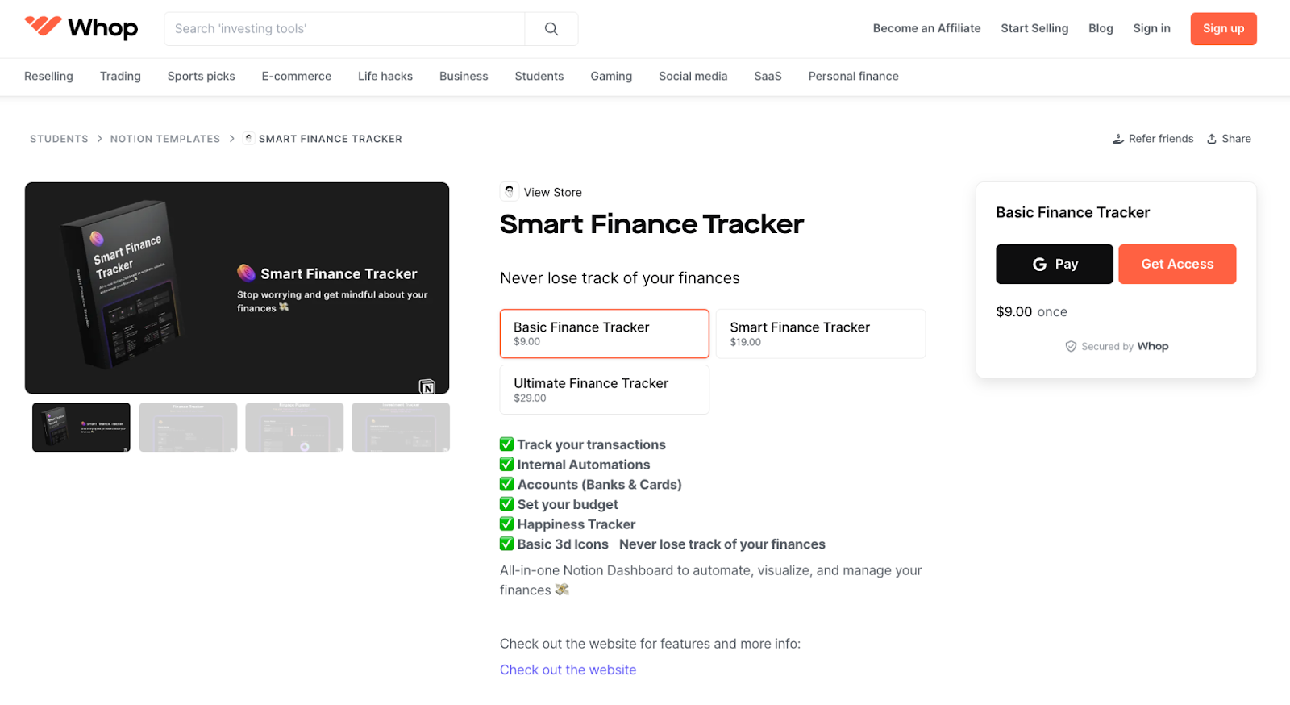Open the E-commerce category
The image size is (1290, 705).
(x=296, y=76)
